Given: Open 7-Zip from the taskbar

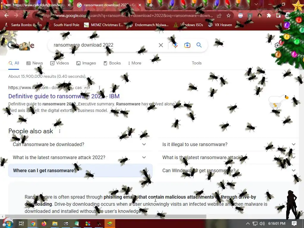Looking at the screenshot, I should (66, 224).
